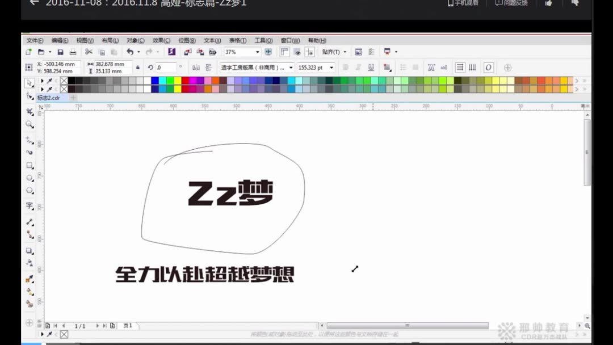613x345 pixels.
Task: Select the Zoom tool in the toolbox
Action: coord(30,125)
